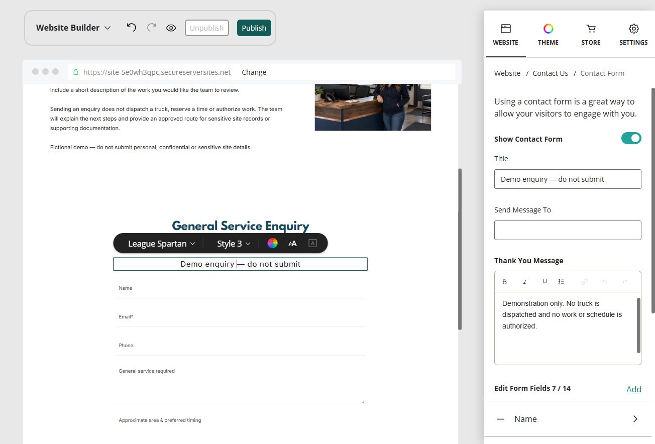655x444 pixels.
Task: Open the STORE tab
Action: (x=591, y=35)
